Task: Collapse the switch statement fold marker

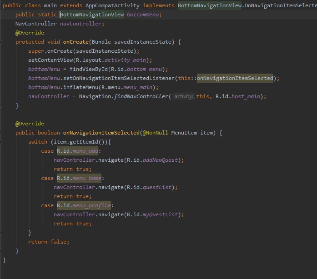Action: [x=1, y=142]
